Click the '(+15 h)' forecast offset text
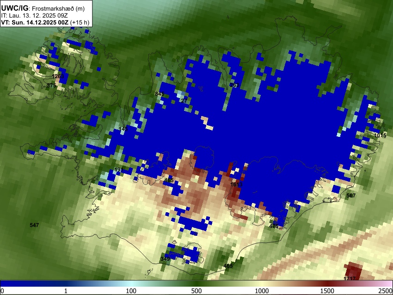This screenshot has width=393, height=295. (80, 22)
